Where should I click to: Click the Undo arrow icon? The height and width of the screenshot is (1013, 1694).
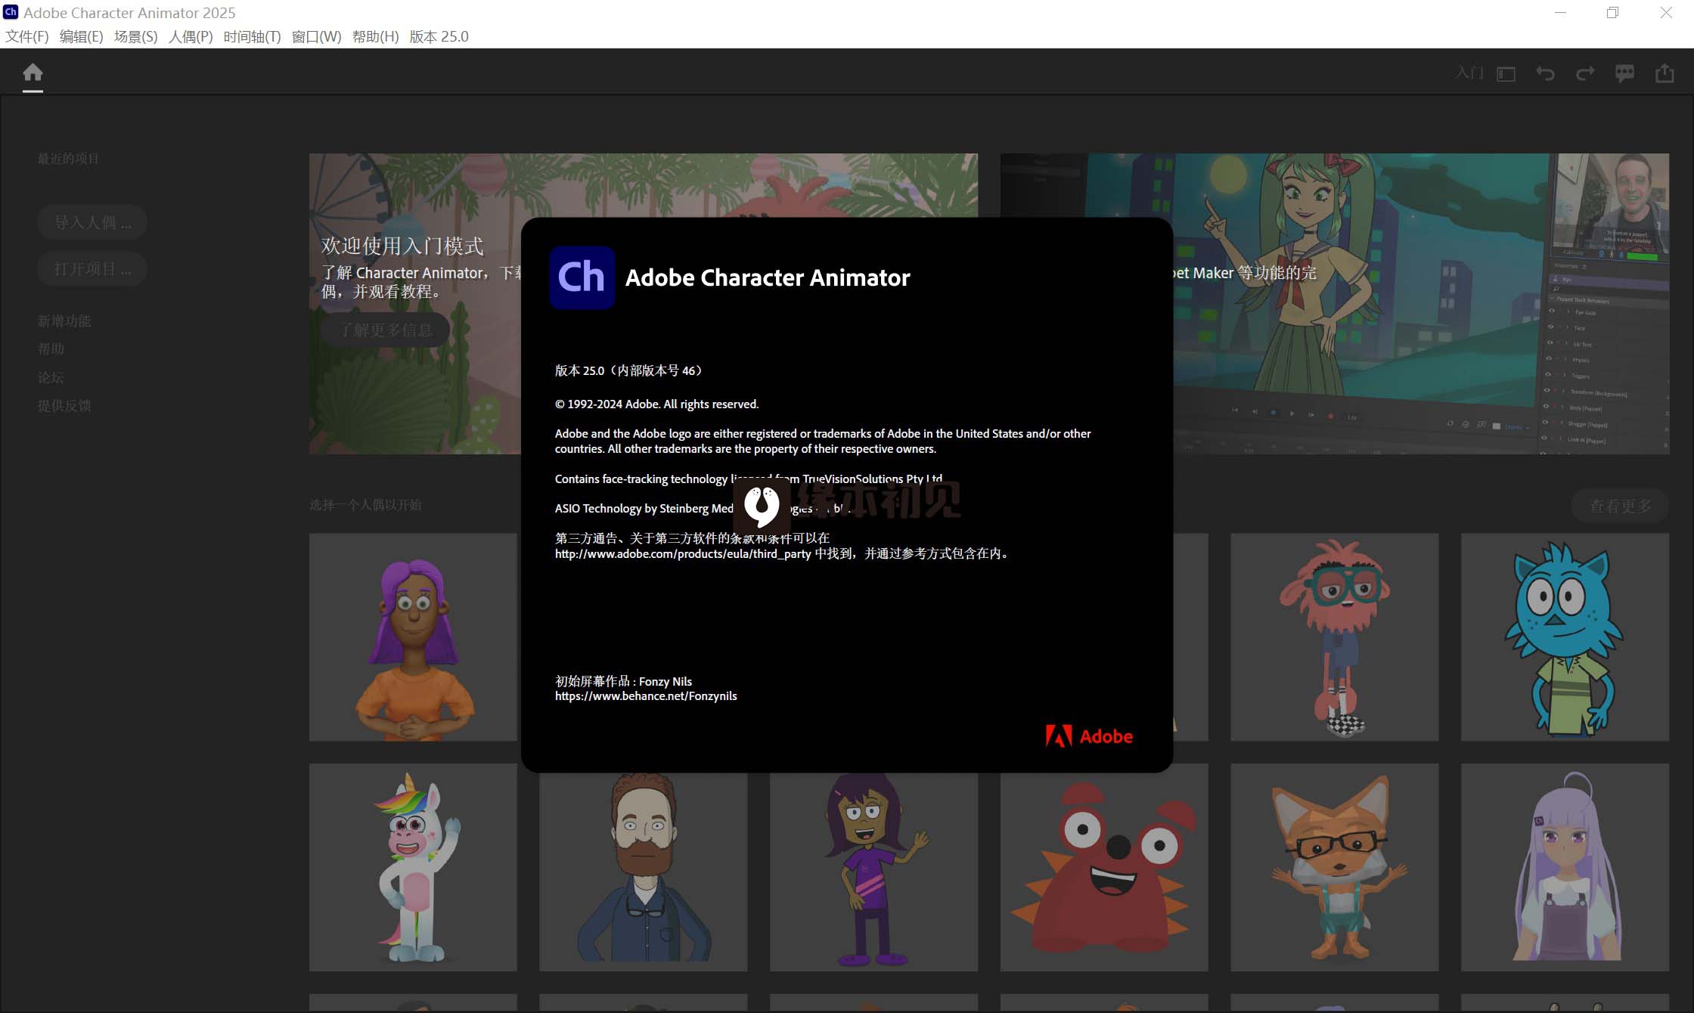(1546, 73)
